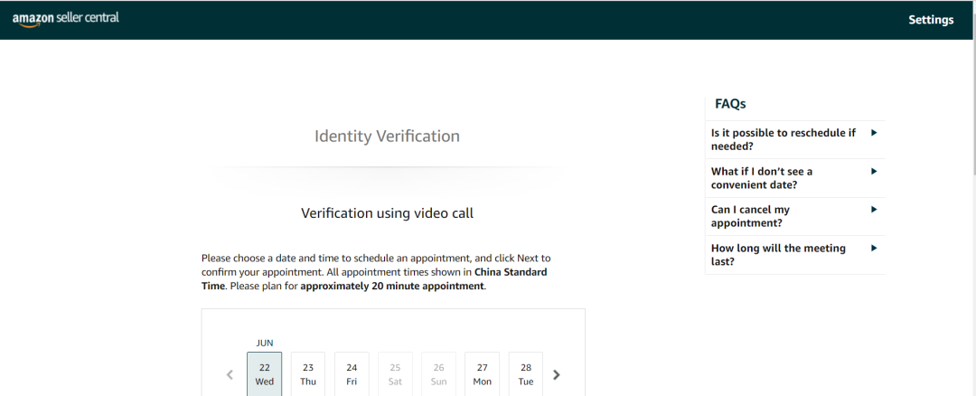Expand 'How long will the meeting last' FAQ

pyautogui.click(x=795, y=255)
